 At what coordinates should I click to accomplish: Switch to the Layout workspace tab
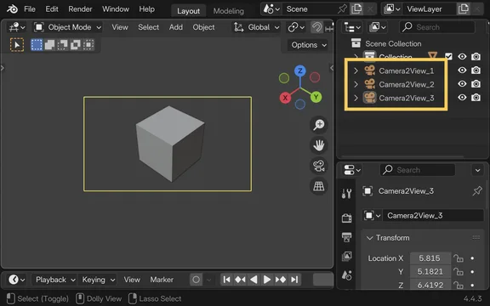[x=189, y=11]
